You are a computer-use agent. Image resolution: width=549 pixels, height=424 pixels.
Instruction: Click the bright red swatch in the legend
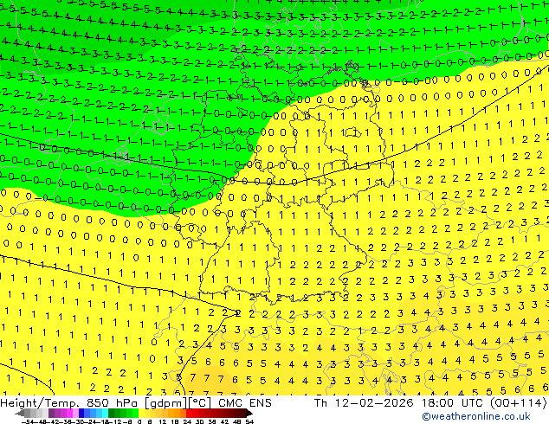pyautogui.click(x=190, y=413)
